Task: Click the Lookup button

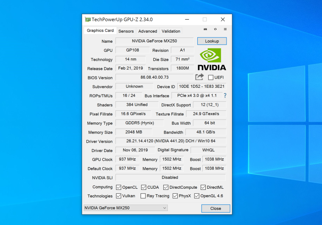Action: pos(212,41)
